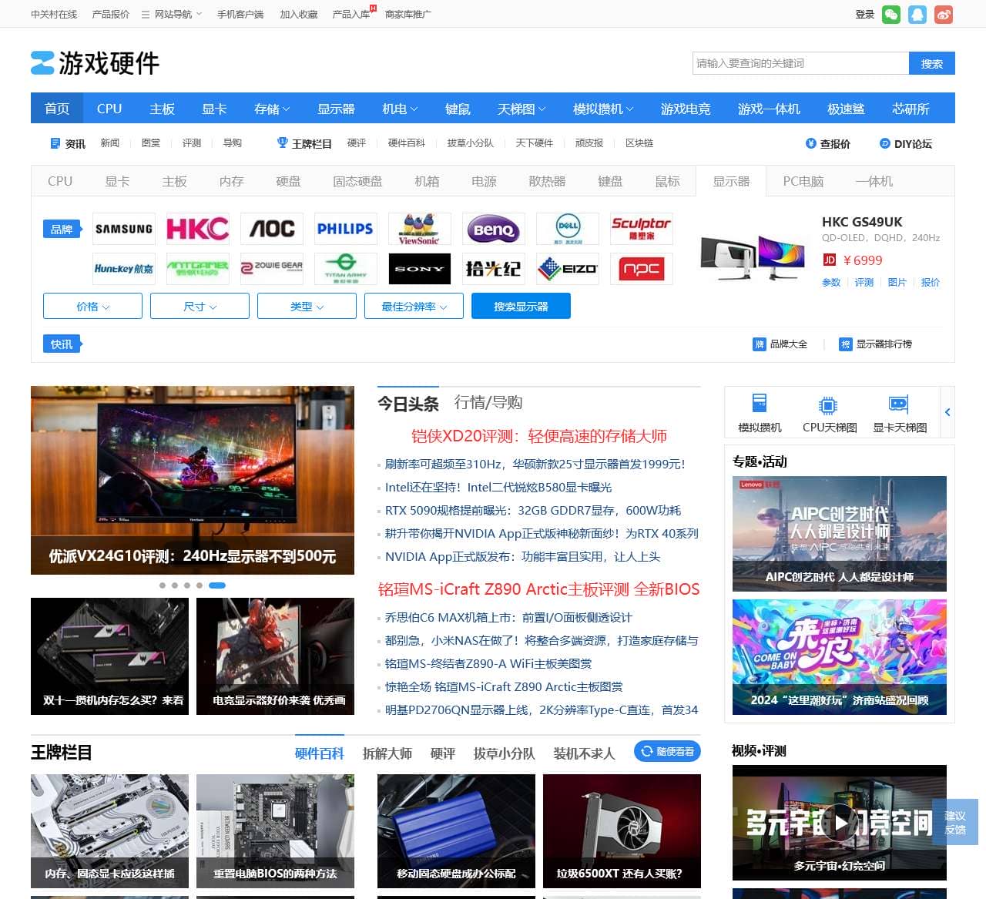The height and width of the screenshot is (899, 986).
Task: Open the npc brand logo
Action: [x=642, y=269]
